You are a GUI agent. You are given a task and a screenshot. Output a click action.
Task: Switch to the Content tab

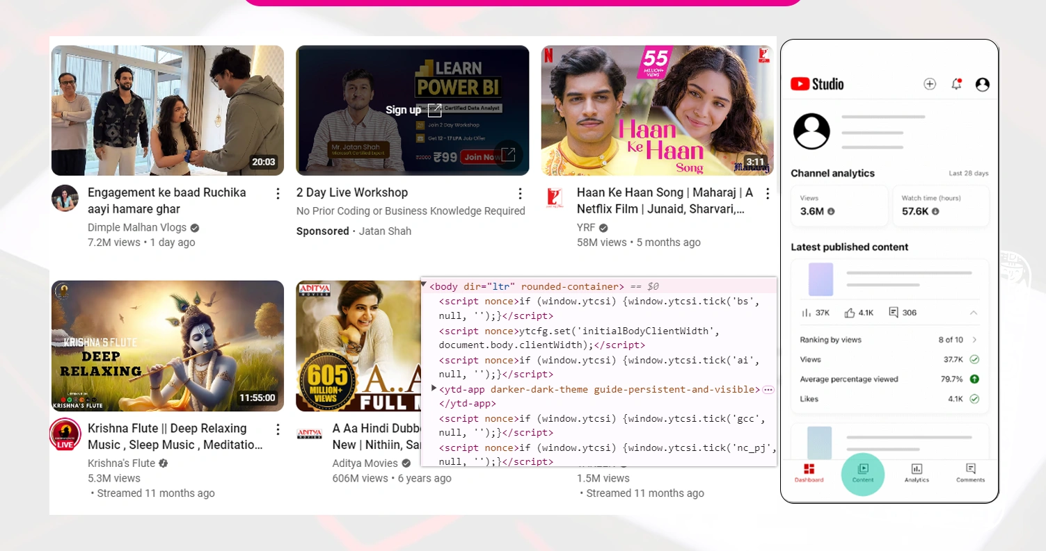(862, 473)
